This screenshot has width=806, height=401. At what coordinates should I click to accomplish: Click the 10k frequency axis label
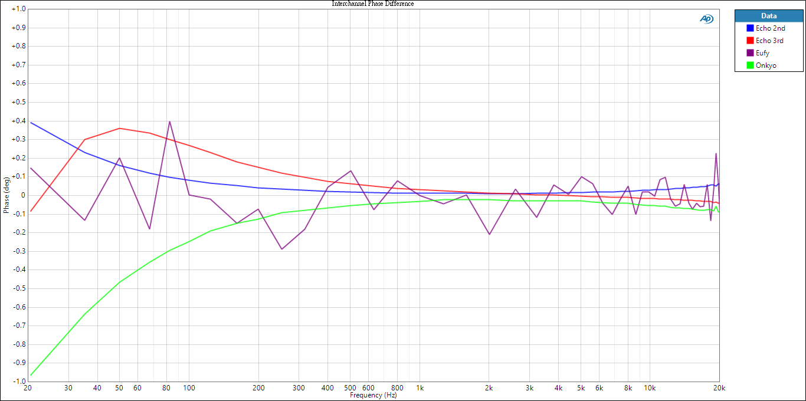[x=650, y=388]
